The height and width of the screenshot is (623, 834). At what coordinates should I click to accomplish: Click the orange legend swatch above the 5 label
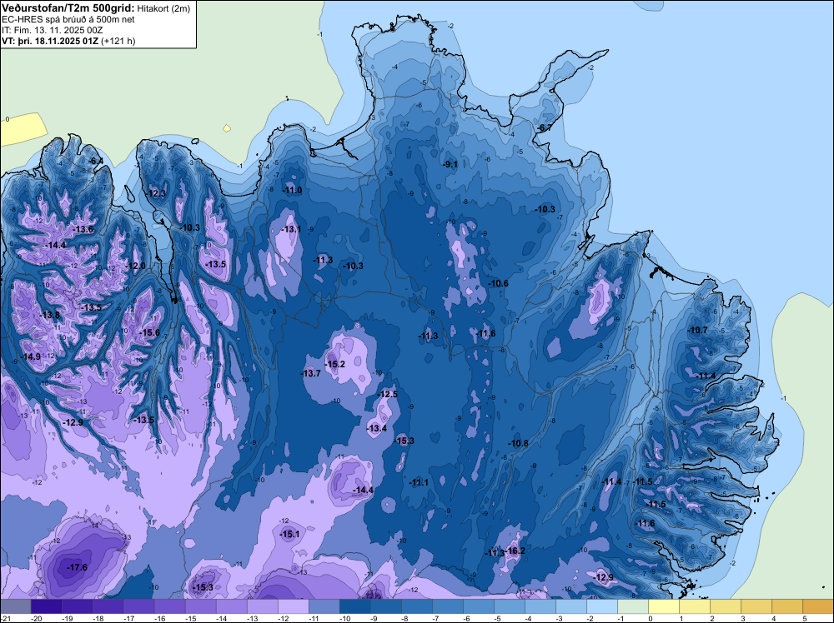click(817, 606)
